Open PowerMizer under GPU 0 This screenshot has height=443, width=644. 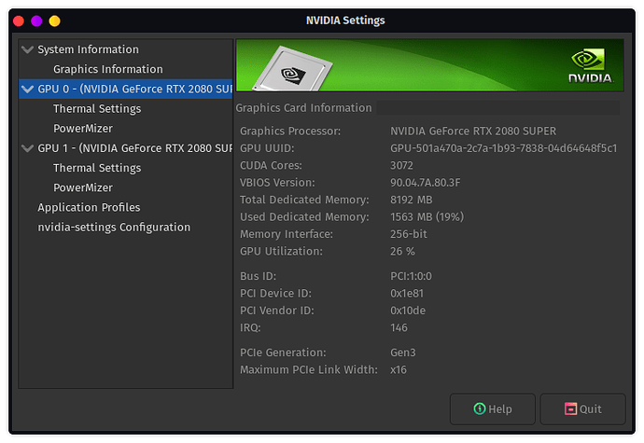coord(83,129)
